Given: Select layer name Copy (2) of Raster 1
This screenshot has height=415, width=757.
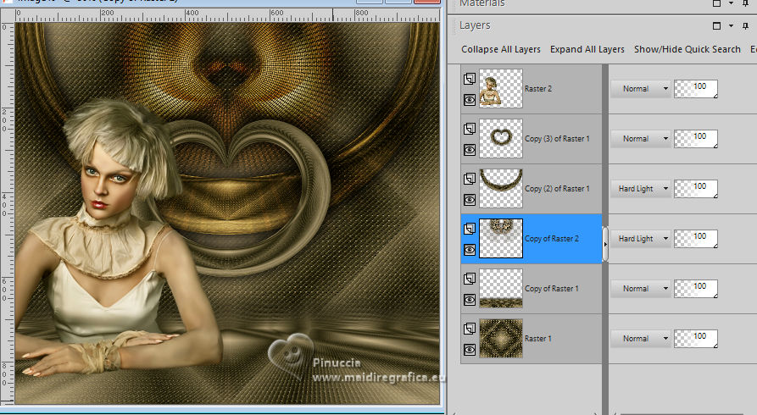Looking at the screenshot, I should click(557, 189).
